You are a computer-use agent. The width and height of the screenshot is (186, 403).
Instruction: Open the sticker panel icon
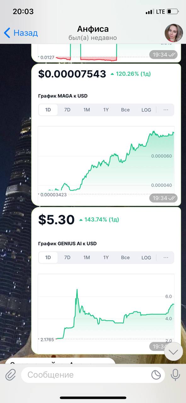156,375
